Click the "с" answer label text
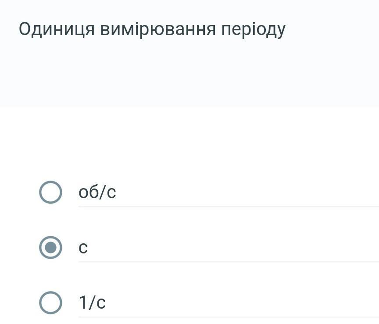The image size is (379, 324). point(83,248)
